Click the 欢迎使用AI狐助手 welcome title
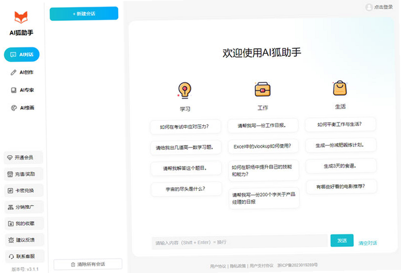This screenshot has height=273, width=401. (262, 53)
